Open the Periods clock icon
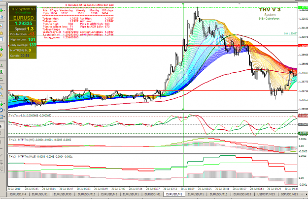This screenshot has height=199, width=308. click(1, 110)
